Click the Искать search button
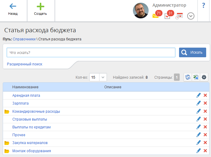Screen dimensions: 211x157 coord(193,52)
